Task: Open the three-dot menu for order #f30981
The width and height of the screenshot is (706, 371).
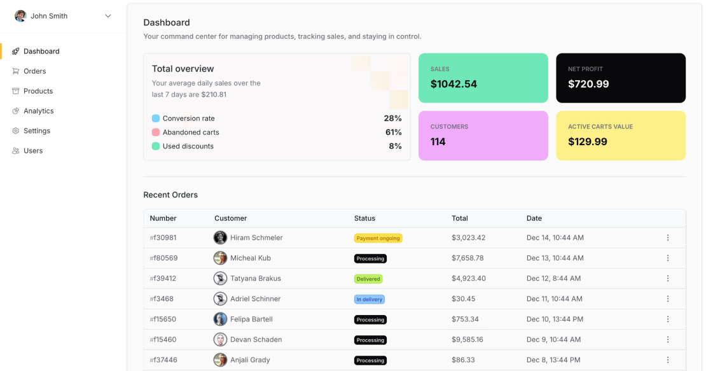Action: 668,238
